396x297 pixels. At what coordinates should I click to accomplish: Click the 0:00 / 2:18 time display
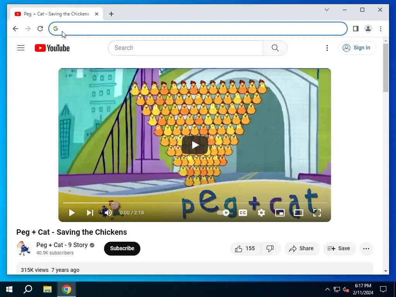pyautogui.click(x=132, y=213)
